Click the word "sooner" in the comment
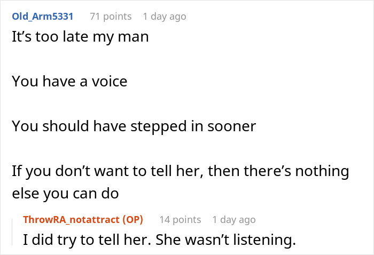This screenshot has width=374, height=255. tap(232, 126)
